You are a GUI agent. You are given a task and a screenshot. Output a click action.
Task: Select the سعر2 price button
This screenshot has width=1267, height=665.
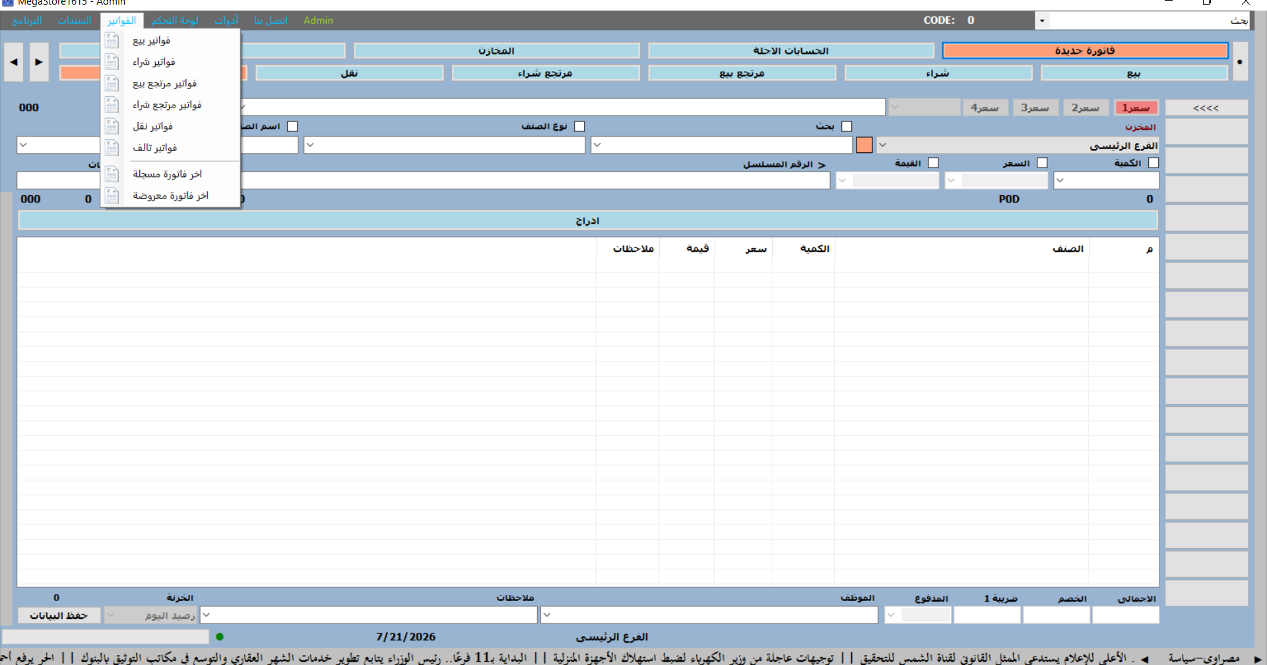[1086, 108]
